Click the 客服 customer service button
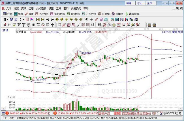This screenshot has height=121, width=184. pyautogui.click(x=130, y=3)
